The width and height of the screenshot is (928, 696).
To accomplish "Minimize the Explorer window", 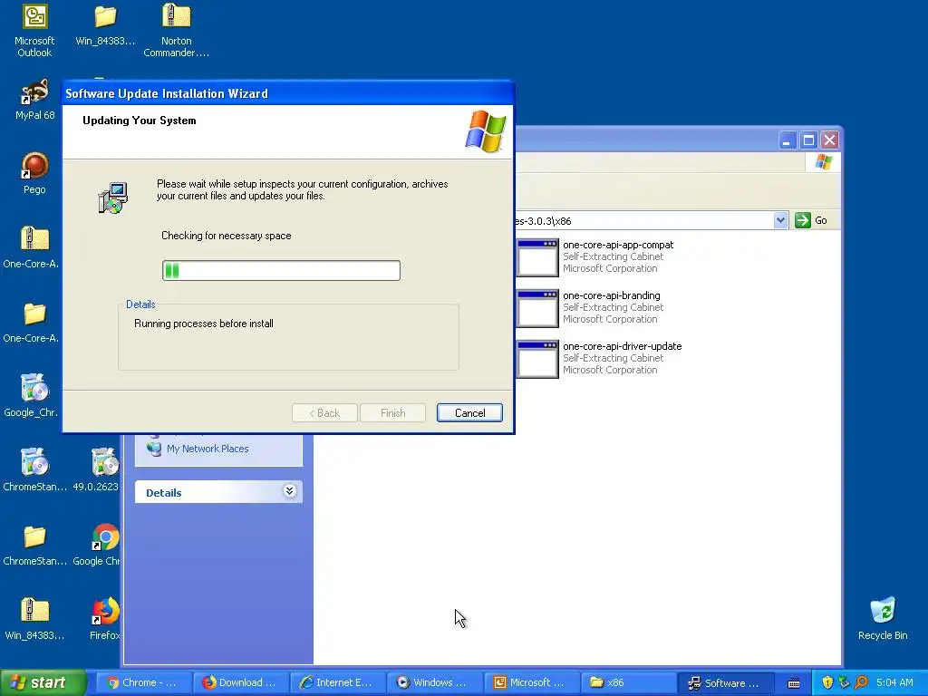I will pos(788,140).
